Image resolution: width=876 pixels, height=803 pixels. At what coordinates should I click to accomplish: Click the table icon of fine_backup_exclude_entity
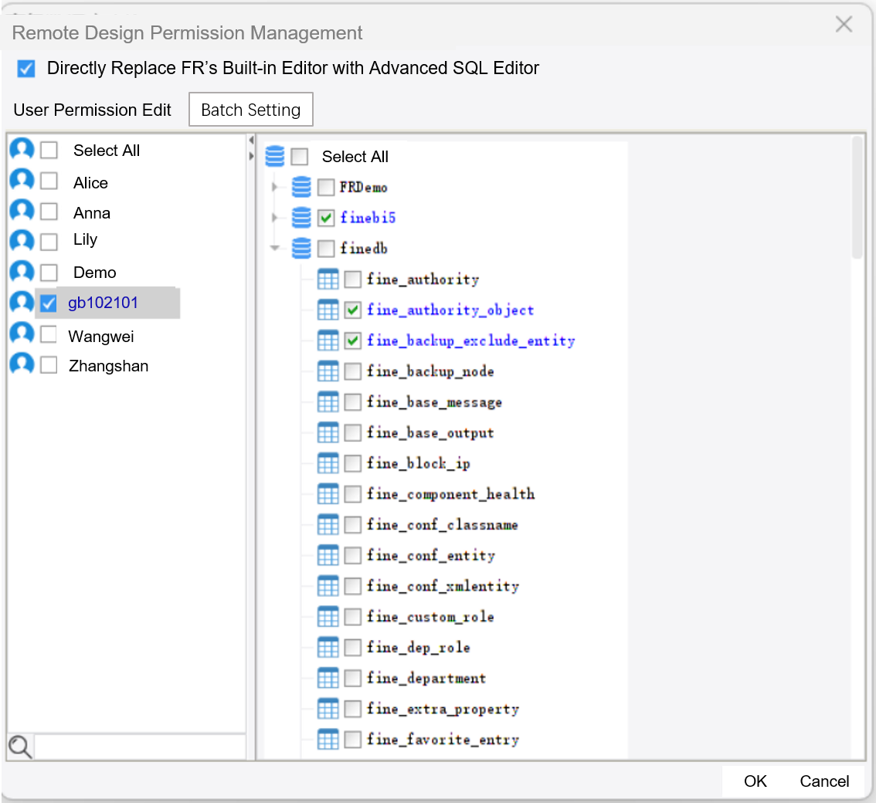(328, 340)
